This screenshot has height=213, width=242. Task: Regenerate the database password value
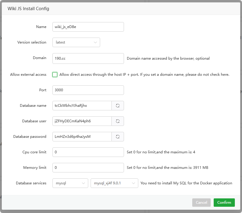click(118, 137)
